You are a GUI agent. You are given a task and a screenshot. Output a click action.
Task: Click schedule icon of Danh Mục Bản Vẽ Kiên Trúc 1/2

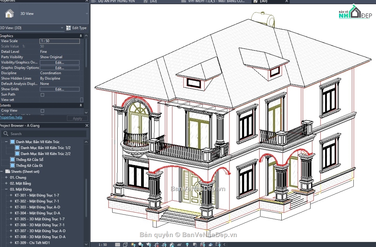coord(18,148)
